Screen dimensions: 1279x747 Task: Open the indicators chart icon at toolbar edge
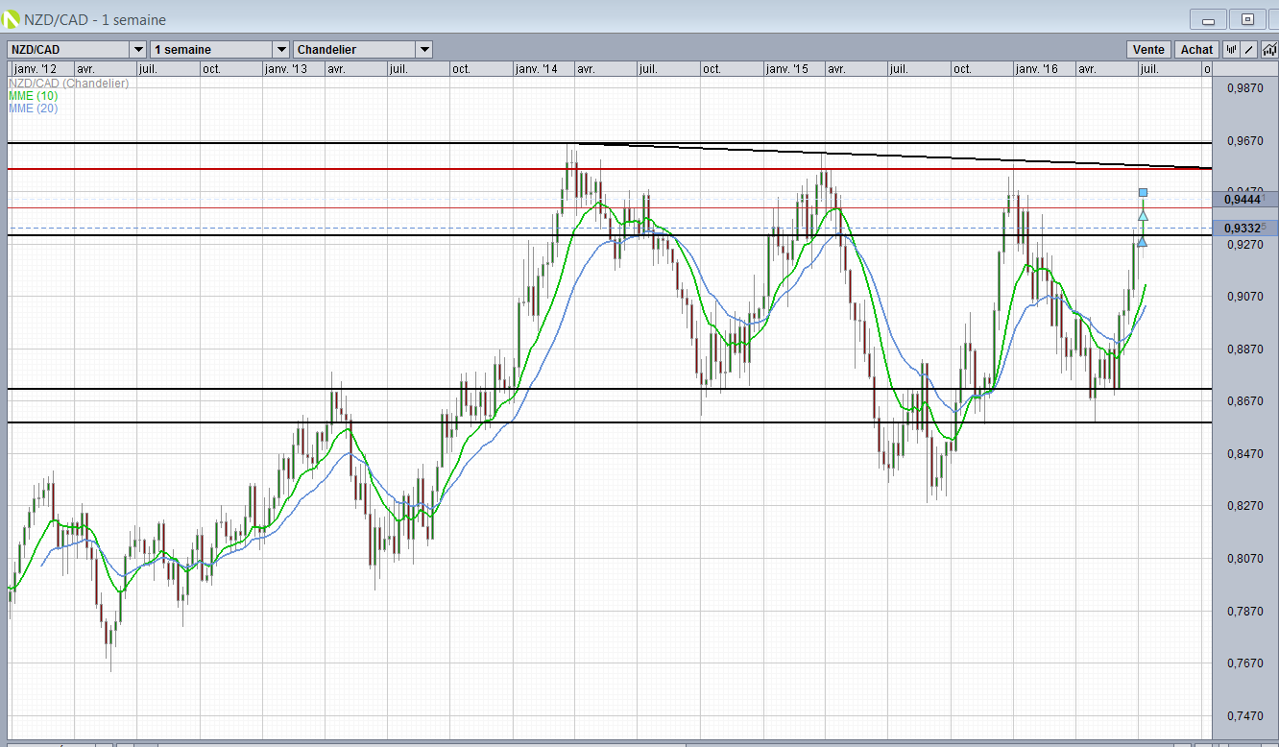pos(1269,50)
